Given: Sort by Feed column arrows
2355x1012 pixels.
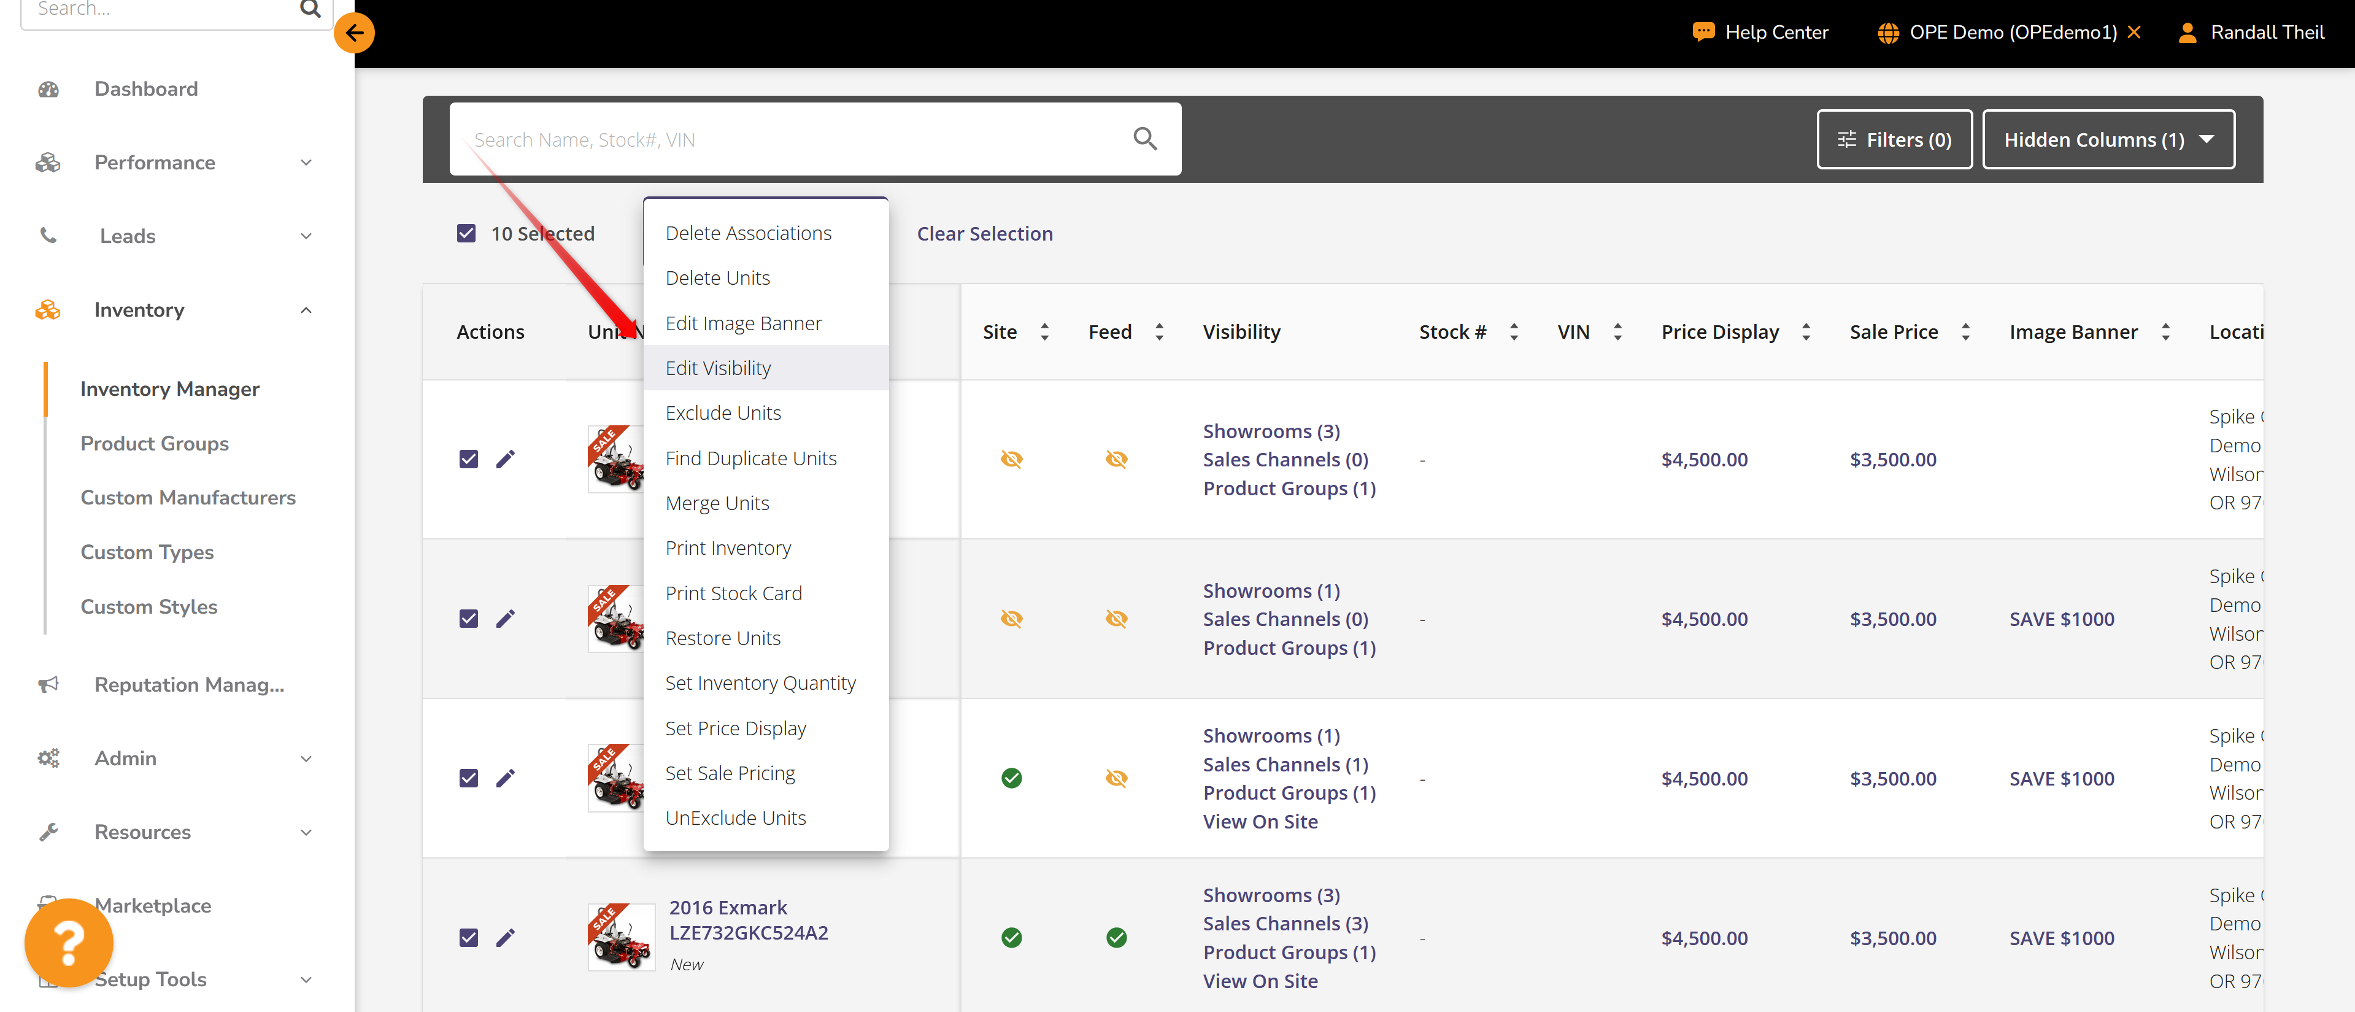Looking at the screenshot, I should coord(1159,332).
